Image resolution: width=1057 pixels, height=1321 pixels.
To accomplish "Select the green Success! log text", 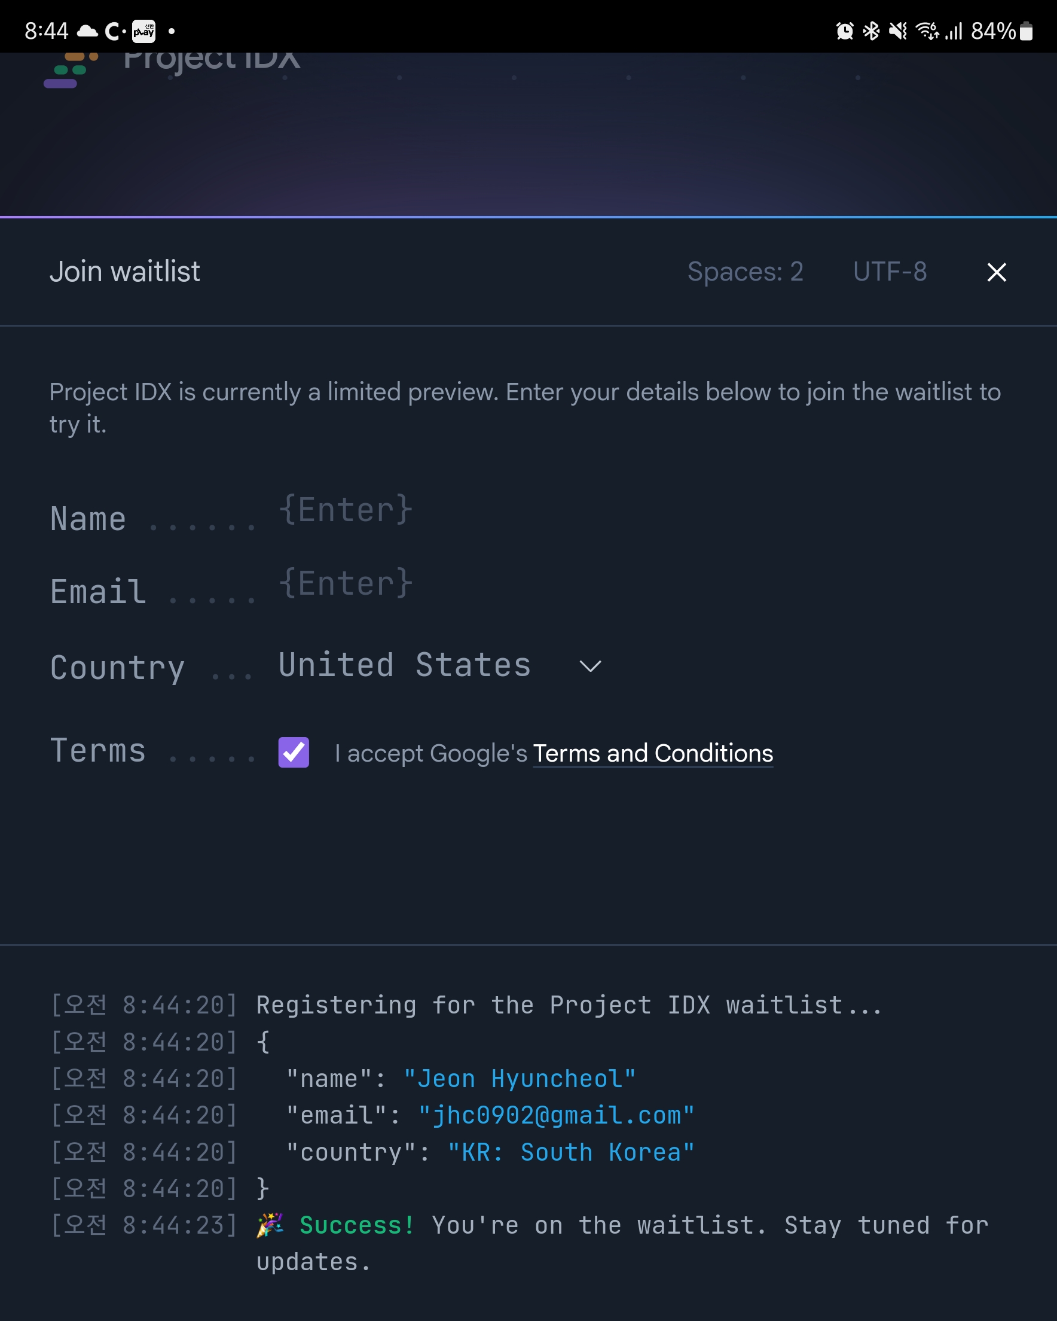I will (357, 1225).
